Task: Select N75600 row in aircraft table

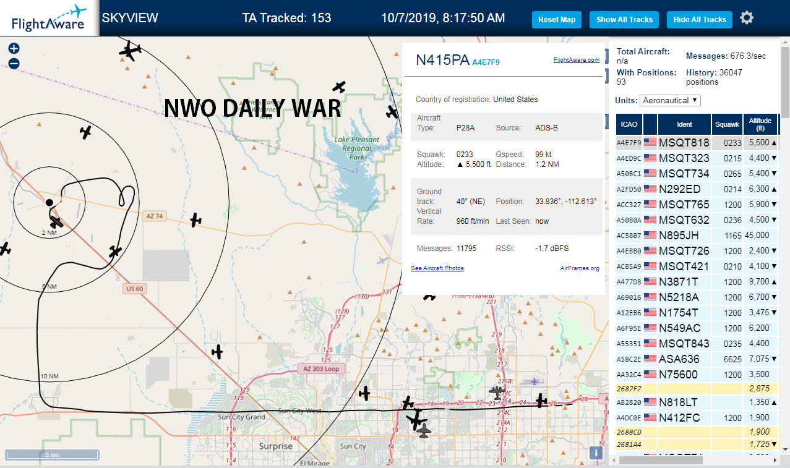Action: (697, 374)
